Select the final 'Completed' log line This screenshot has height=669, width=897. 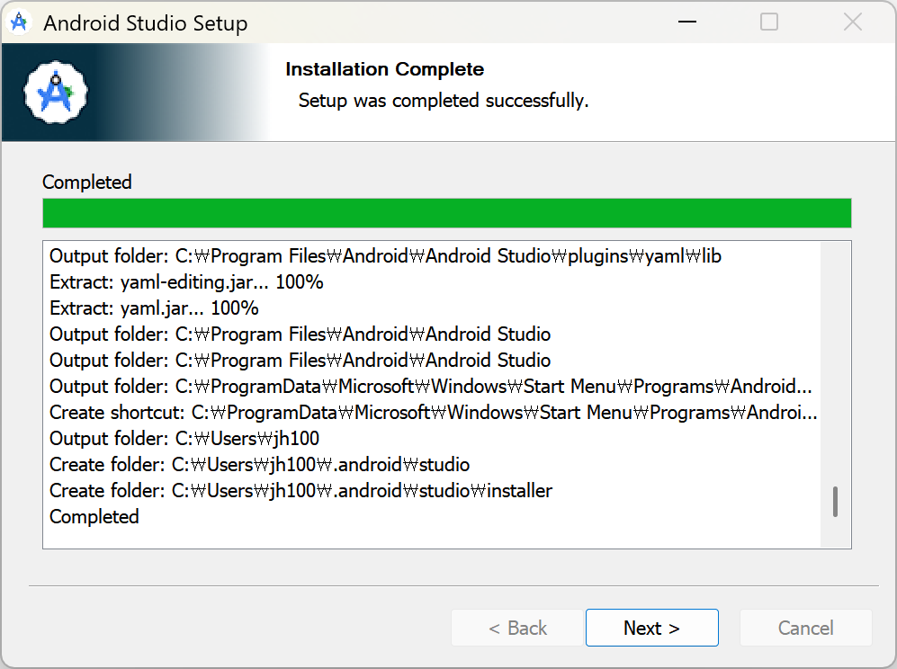[94, 517]
